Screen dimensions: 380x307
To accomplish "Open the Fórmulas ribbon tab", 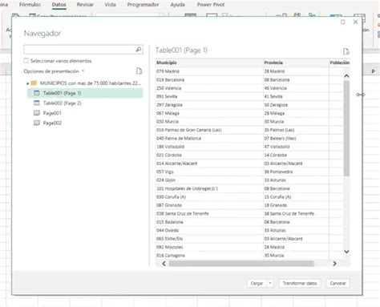I will (30, 5).
